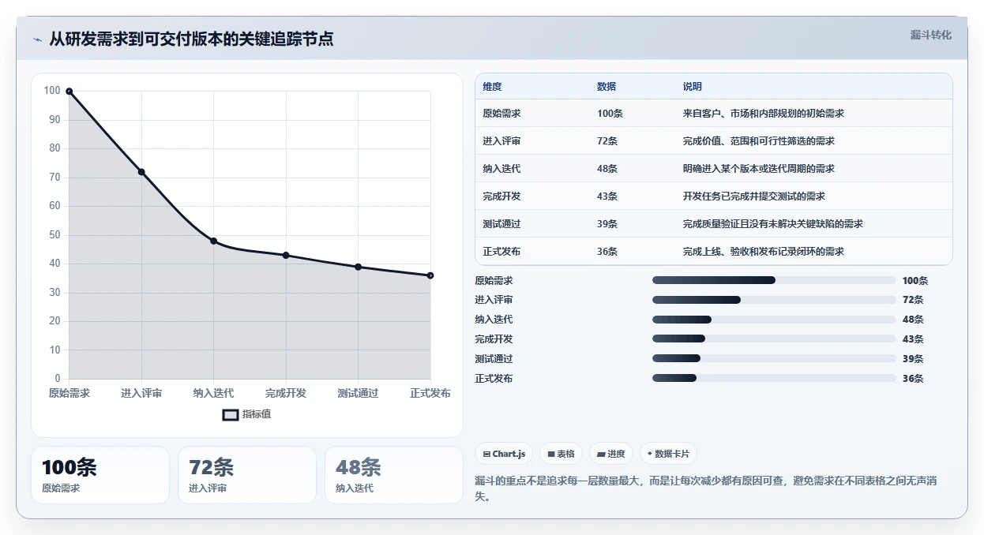Open the 72条 进入评审 data card
The image size is (984, 535).
pos(247,475)
